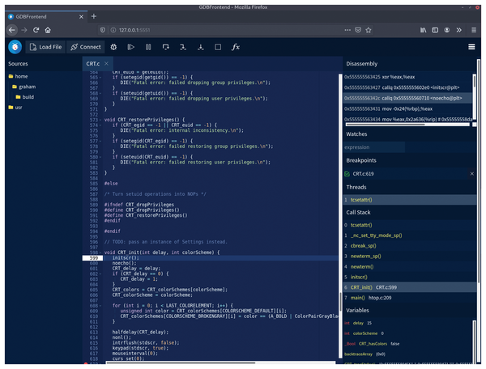
Task: Click disassembly line callq noecho@plt
Action: [408, 98]
